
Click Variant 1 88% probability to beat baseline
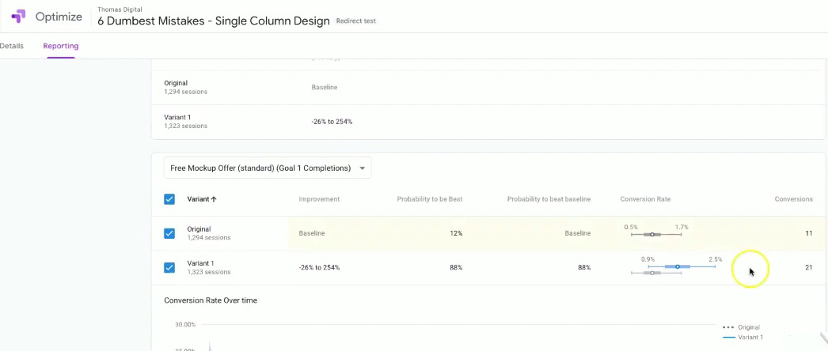(x=584, y=268)
